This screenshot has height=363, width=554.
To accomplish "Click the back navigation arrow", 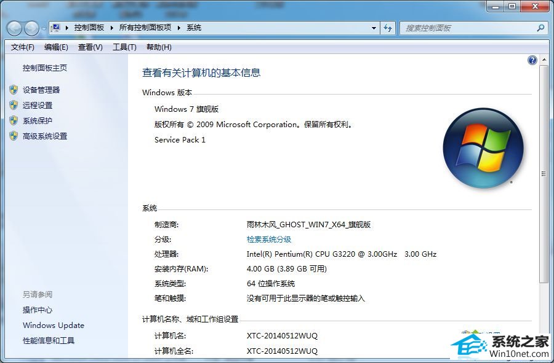I will coord(15,28).
